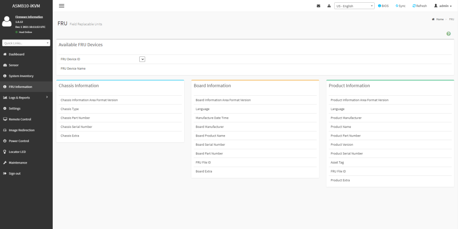Click the Firmware Information link

coord(29,17)
